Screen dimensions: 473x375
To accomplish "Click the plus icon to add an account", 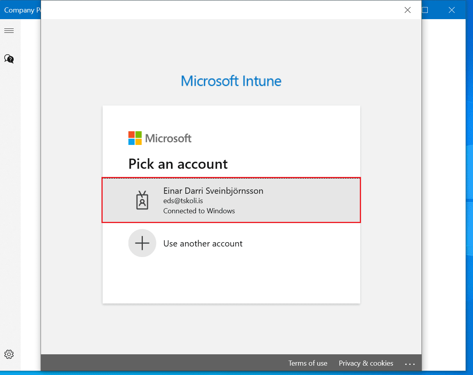I will point(142,243).
